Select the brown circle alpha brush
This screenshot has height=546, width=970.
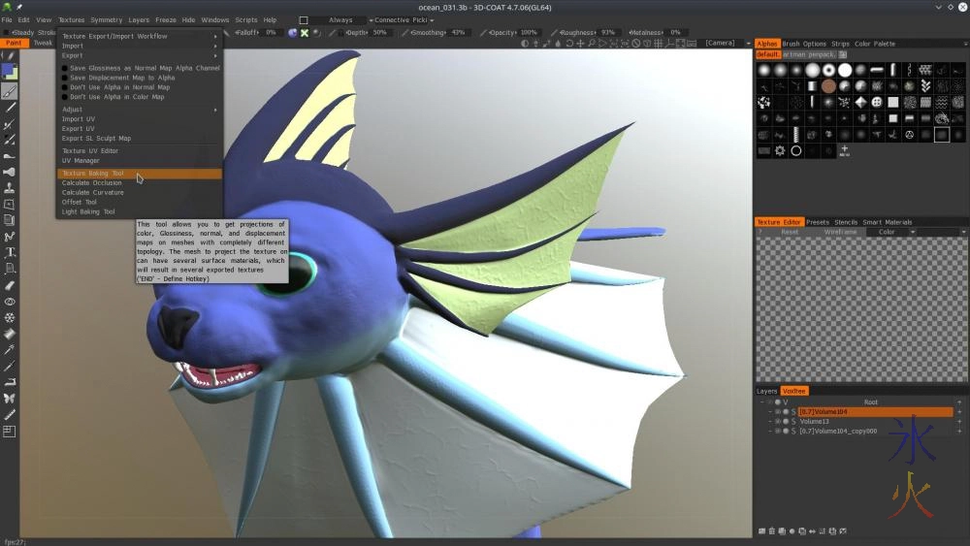pos(828,86)
